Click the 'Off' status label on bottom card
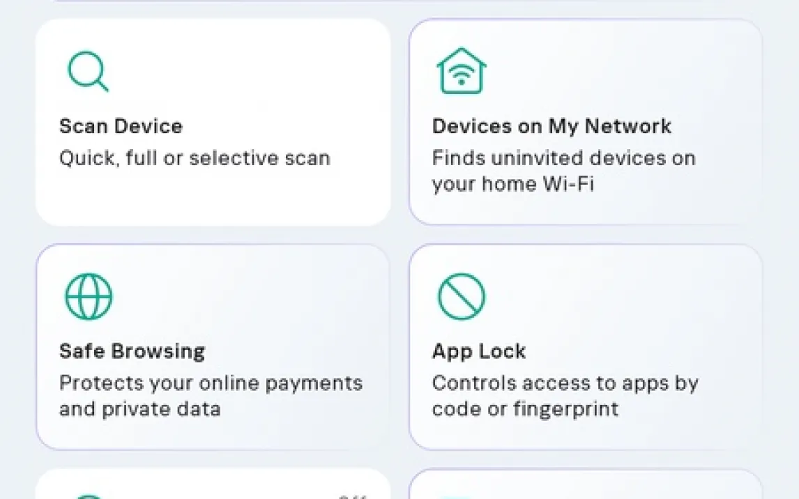Image resolution: width=799 pixels, height=499 pixels. (352, 496)
